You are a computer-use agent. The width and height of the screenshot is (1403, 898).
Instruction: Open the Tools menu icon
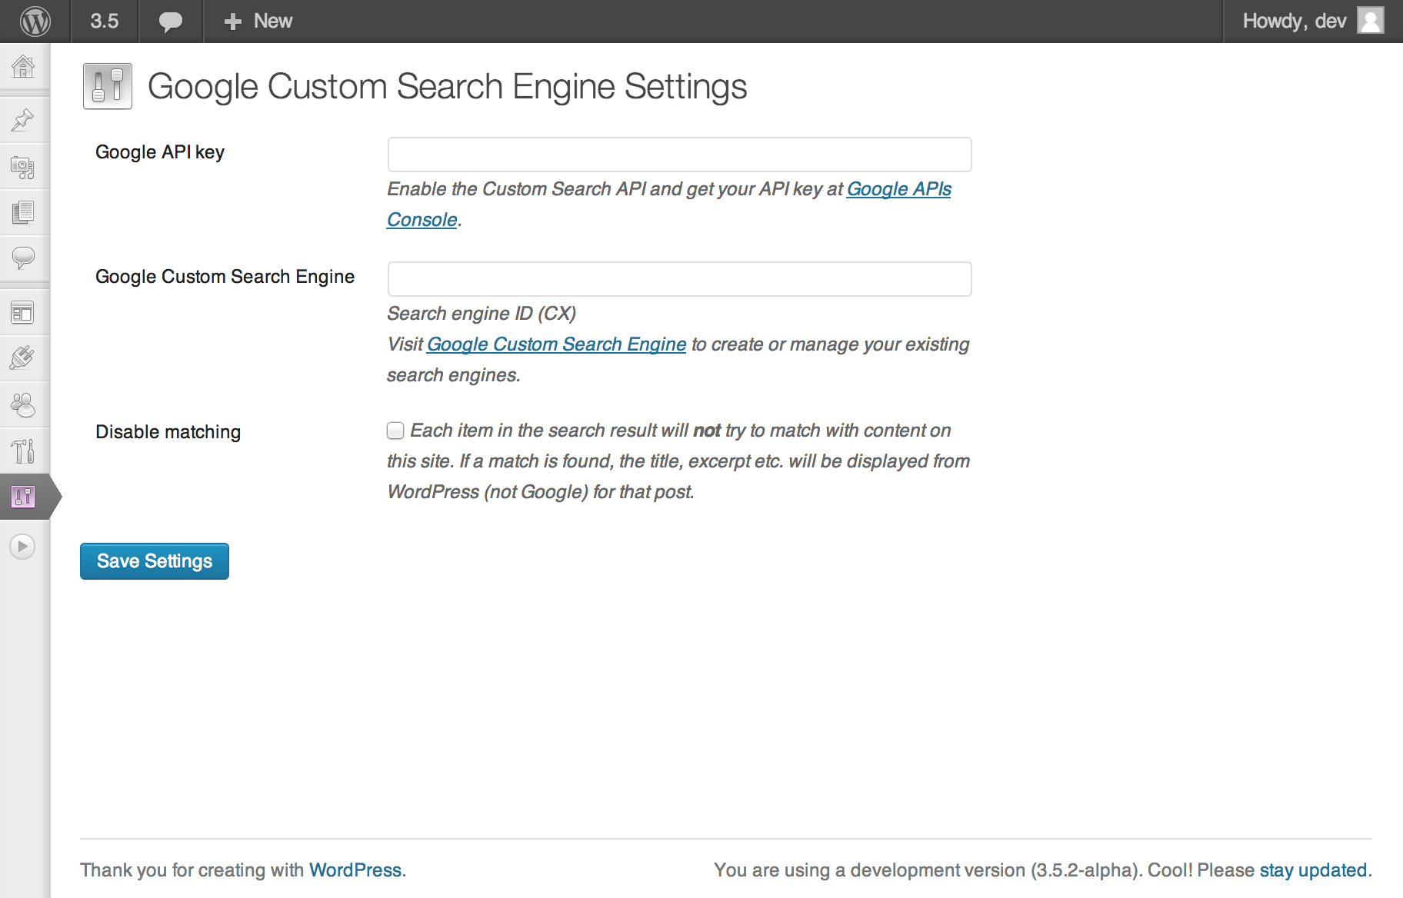pyautogui.click(x=23, y=451)
